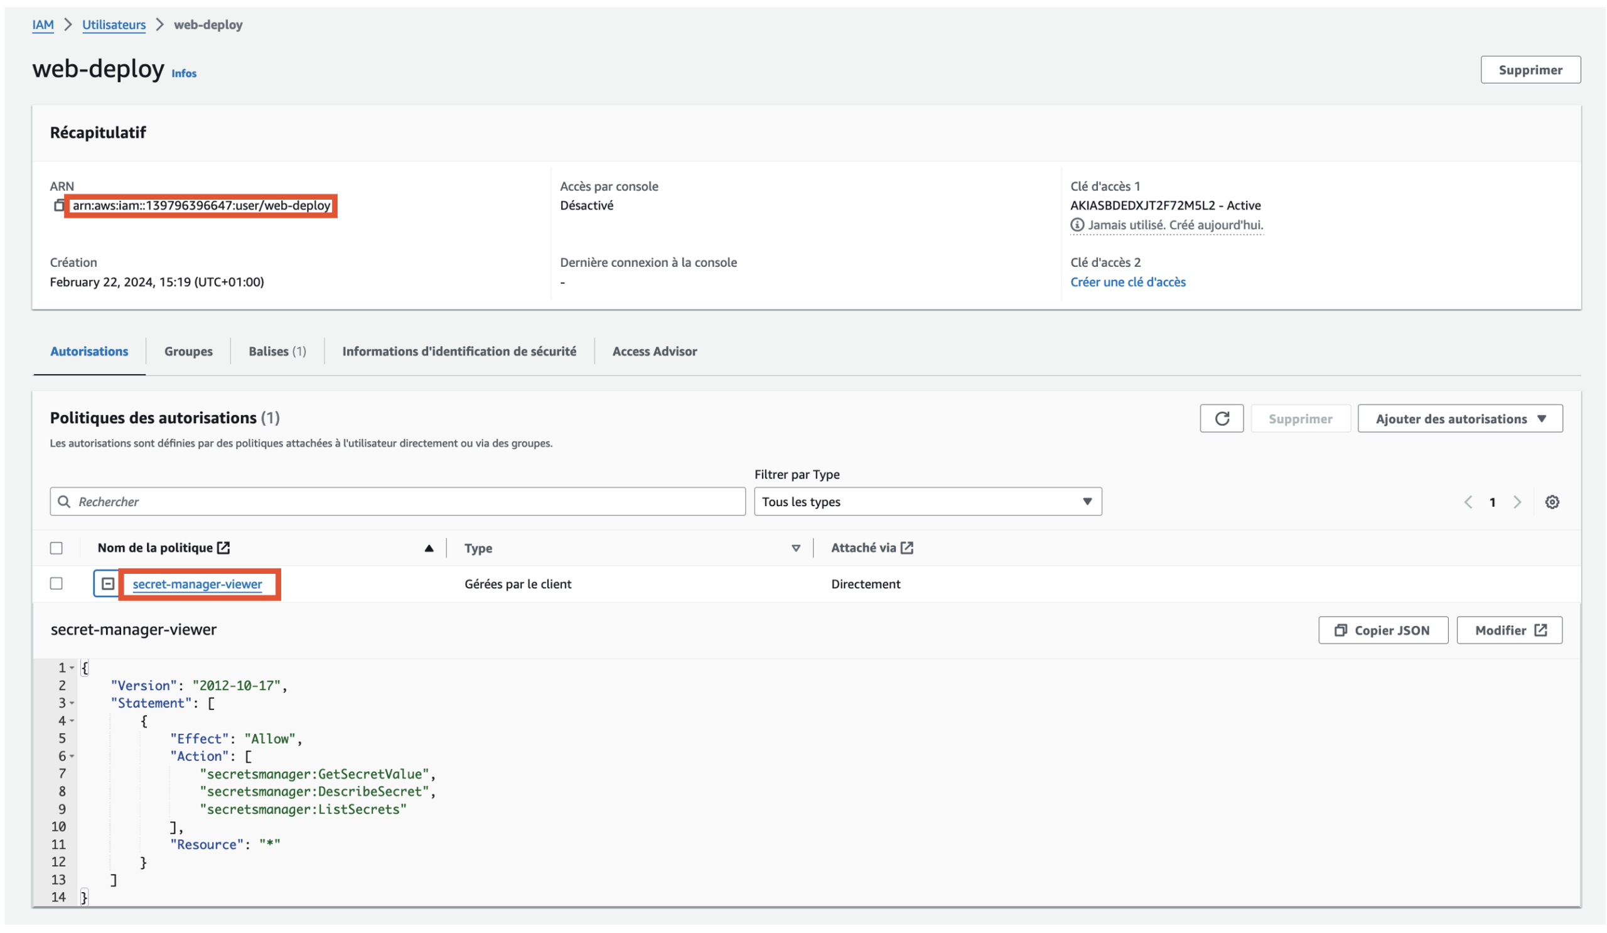Sort ascending by Nom de la politique arrow
Viewport: 1607px width, 933px height.
pos(429,548)
